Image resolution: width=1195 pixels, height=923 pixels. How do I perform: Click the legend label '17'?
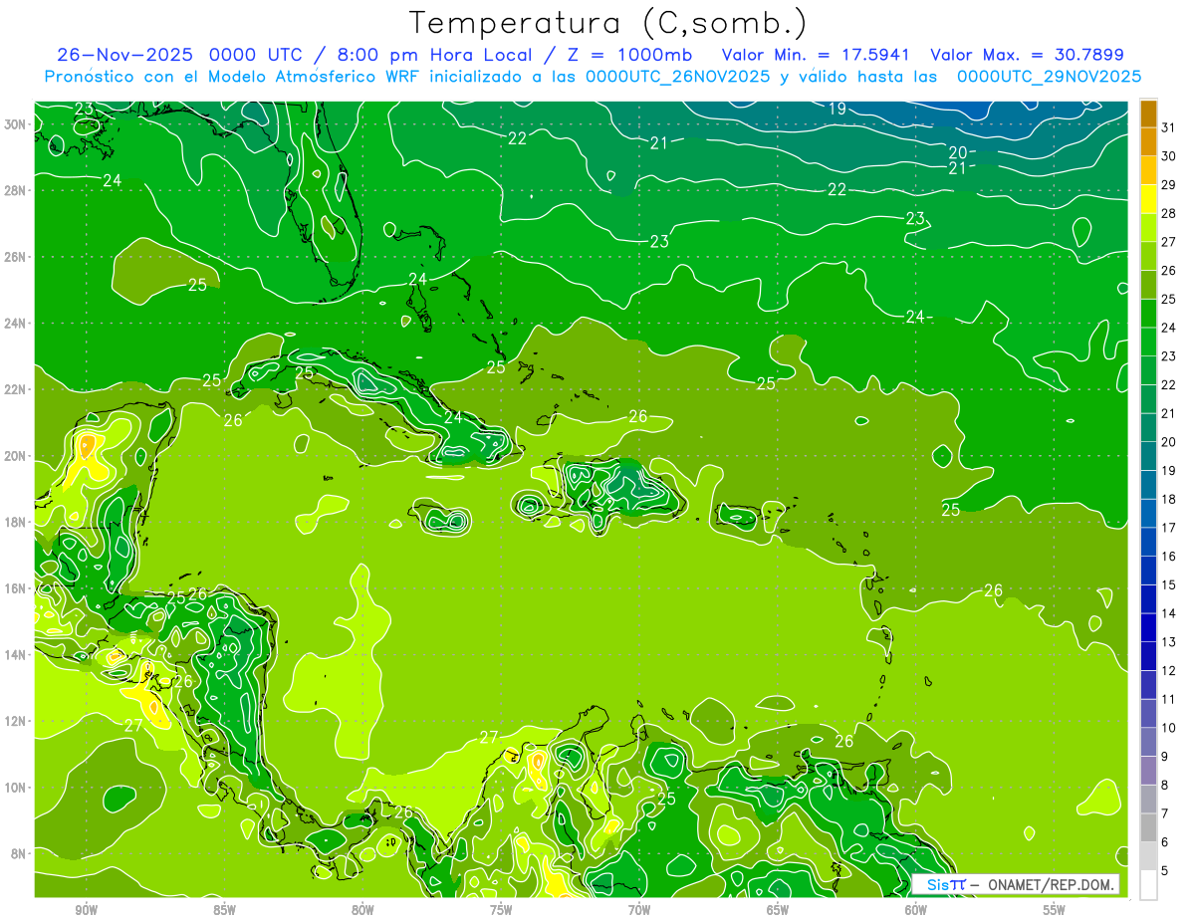1168,528
